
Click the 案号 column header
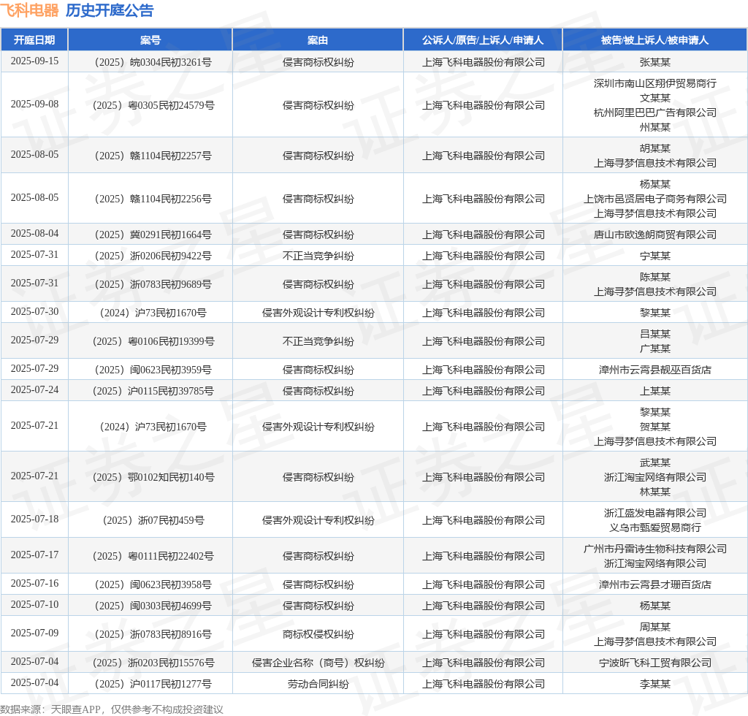(150, 40)
